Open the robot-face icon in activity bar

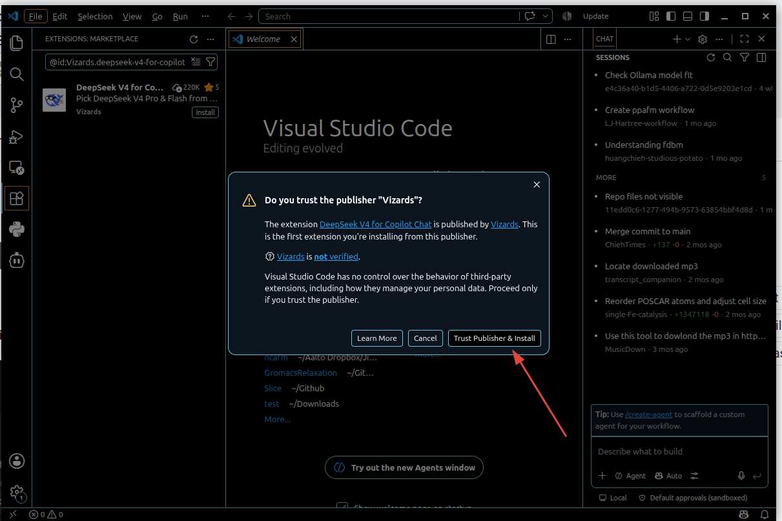pos(17,260)
